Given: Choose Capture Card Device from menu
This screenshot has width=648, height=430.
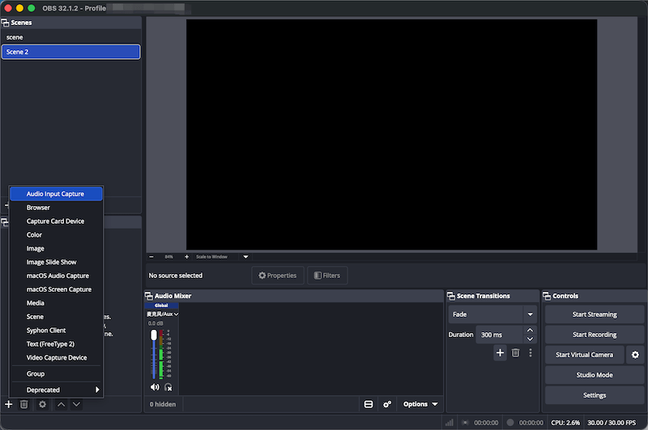Looking at the screenshot, I should coord(56,221).
